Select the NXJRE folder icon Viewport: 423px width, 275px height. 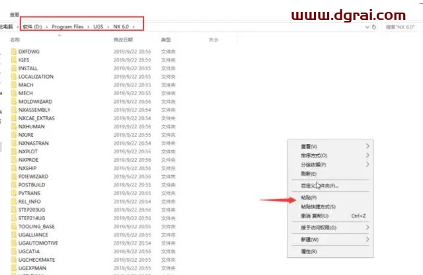coord(14,135)
